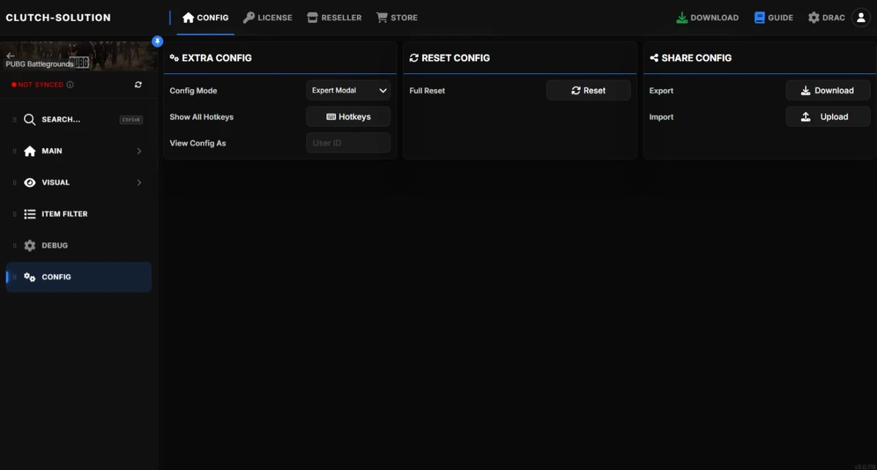Click the PUBG Battlegrounds game banner
The height and width of the screenshot is (470, 877).
pos(79,55)
